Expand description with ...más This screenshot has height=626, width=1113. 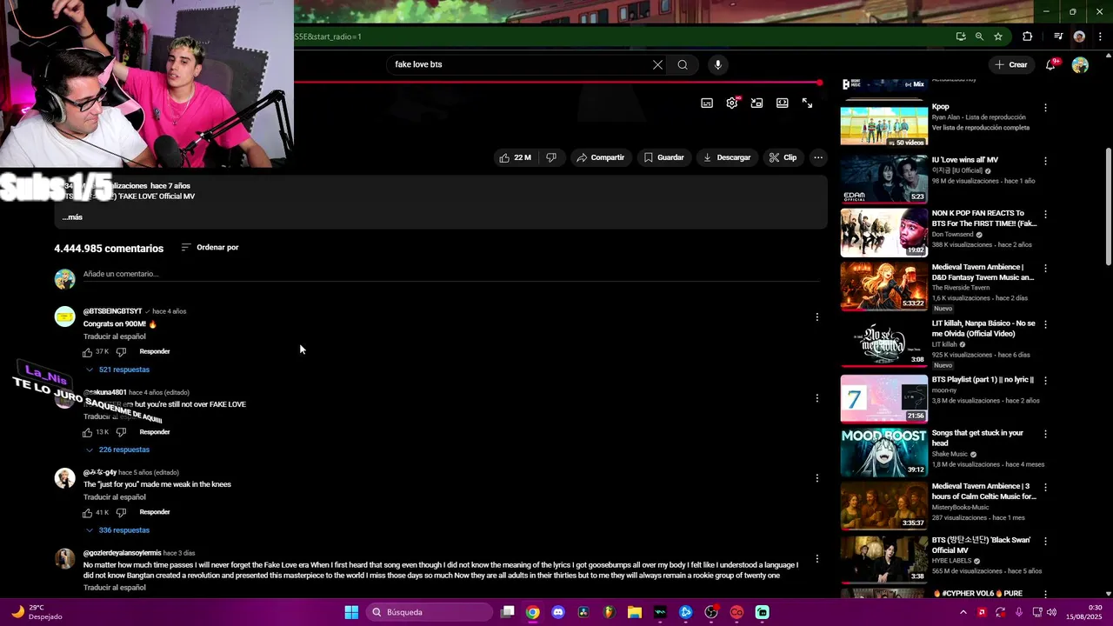coord(73,217)
